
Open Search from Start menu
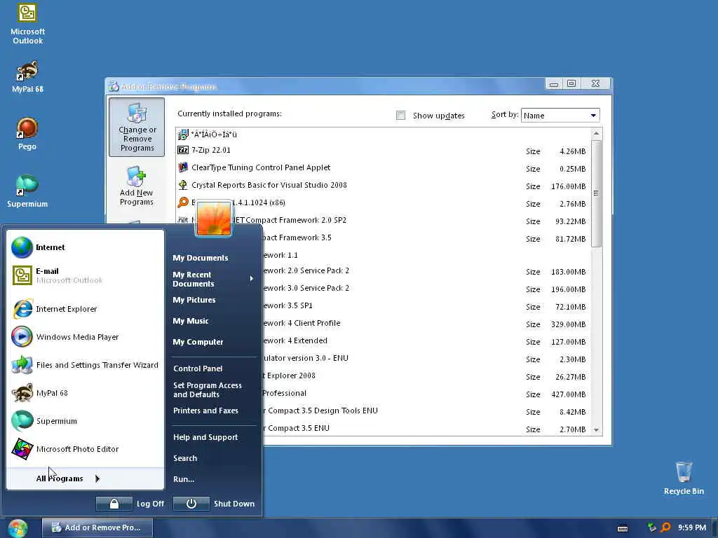(213, 458)
